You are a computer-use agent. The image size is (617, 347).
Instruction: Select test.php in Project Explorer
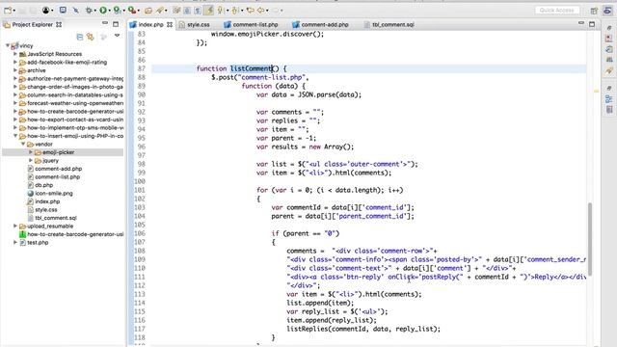(38, 243)
